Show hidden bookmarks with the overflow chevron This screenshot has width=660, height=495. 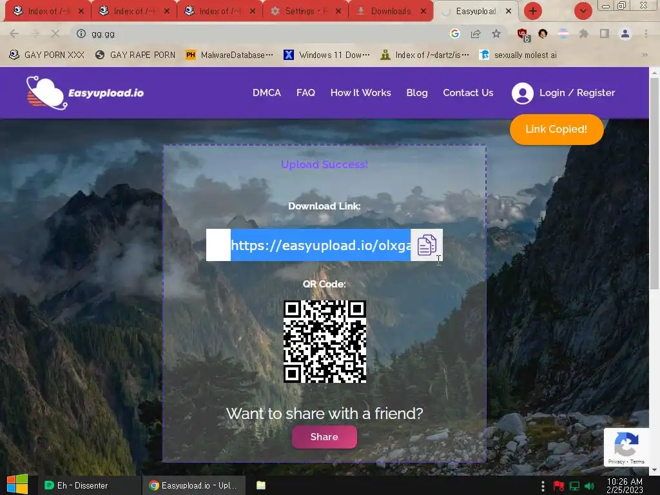click(x=645, y=55)
